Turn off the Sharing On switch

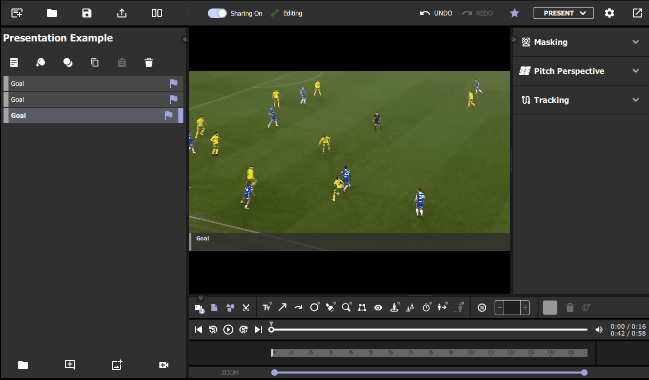217,13
